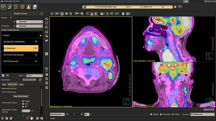
Task: Click the sagittal view orientation cube
Action: click(x=210, y=56)
